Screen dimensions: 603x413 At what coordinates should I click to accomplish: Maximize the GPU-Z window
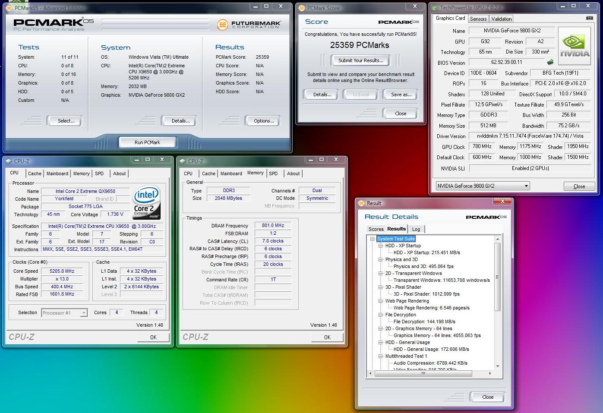(574, 6)
